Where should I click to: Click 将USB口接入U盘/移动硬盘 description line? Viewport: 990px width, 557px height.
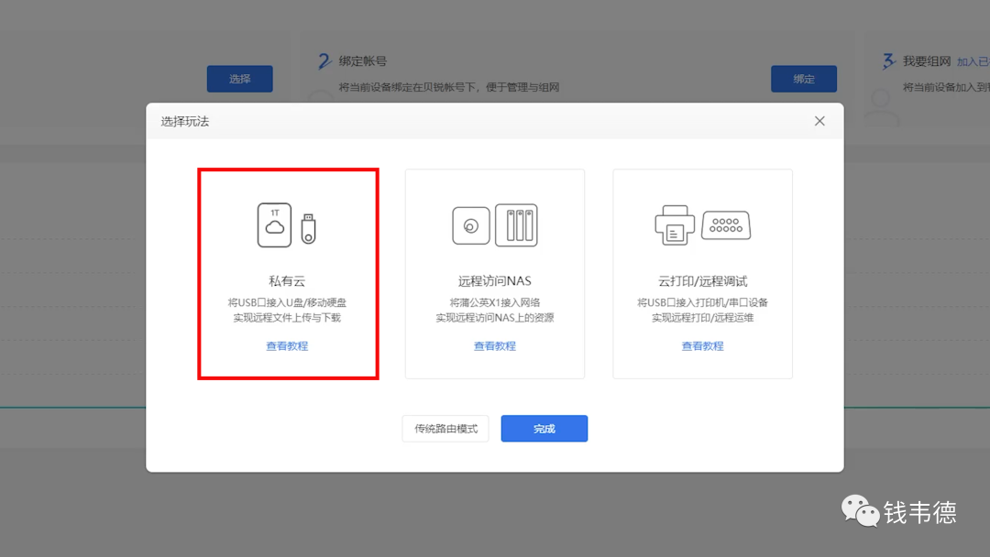click(287, 303)
